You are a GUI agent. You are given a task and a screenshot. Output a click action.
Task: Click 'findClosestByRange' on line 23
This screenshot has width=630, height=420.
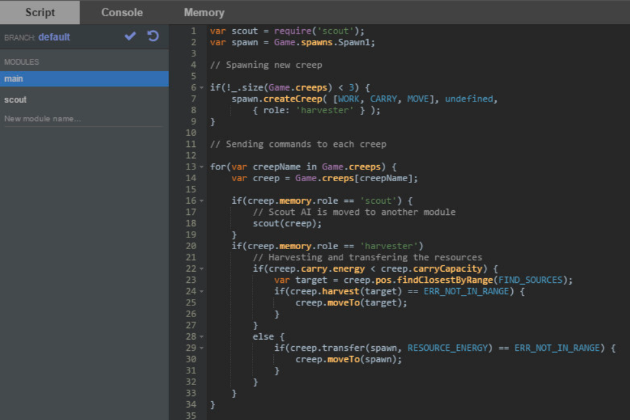coord(445,280)
